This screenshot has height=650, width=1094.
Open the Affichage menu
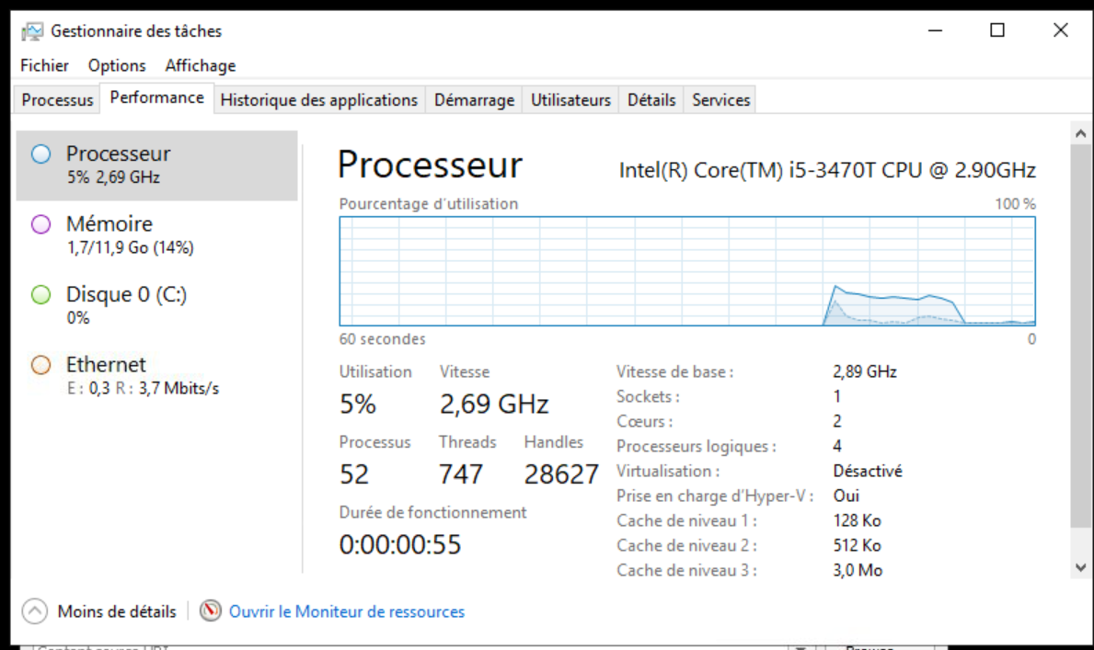pyautogui.click(x=201, y=65)
